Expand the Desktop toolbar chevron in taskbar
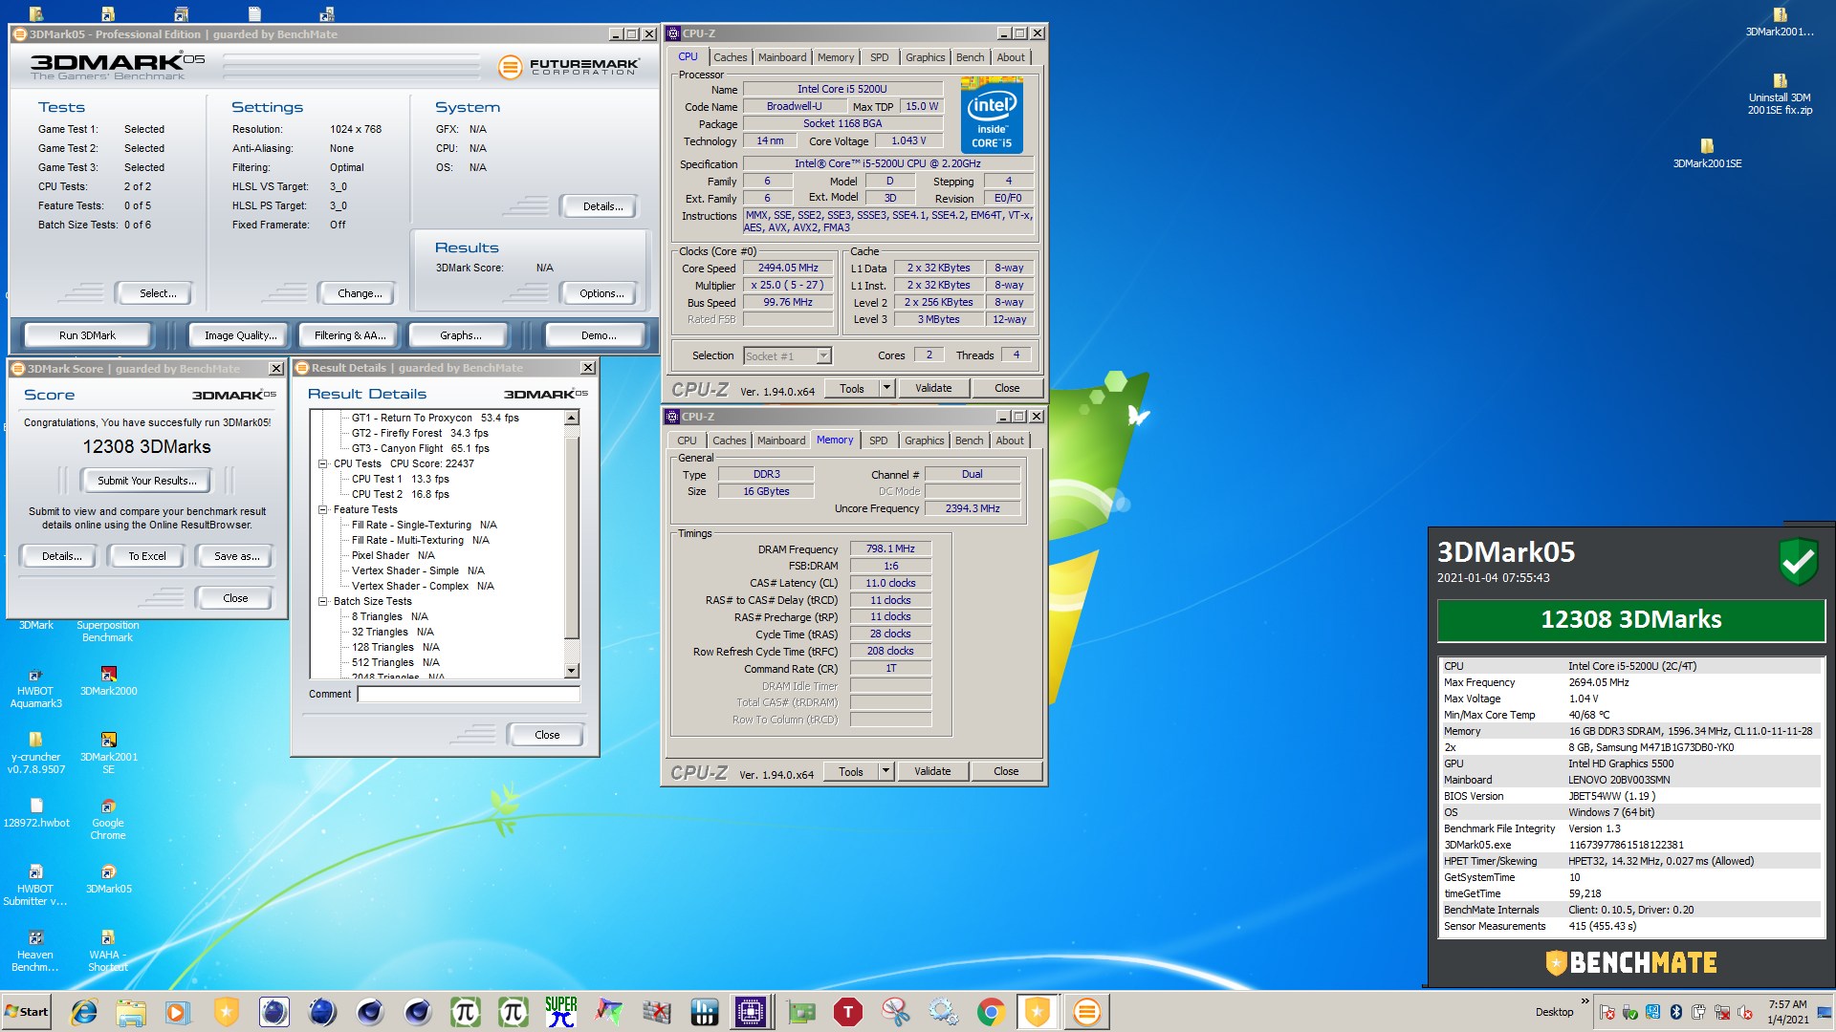Image resolution: width=1836 pixels, height=1032 pixels. [1585, 1001]
